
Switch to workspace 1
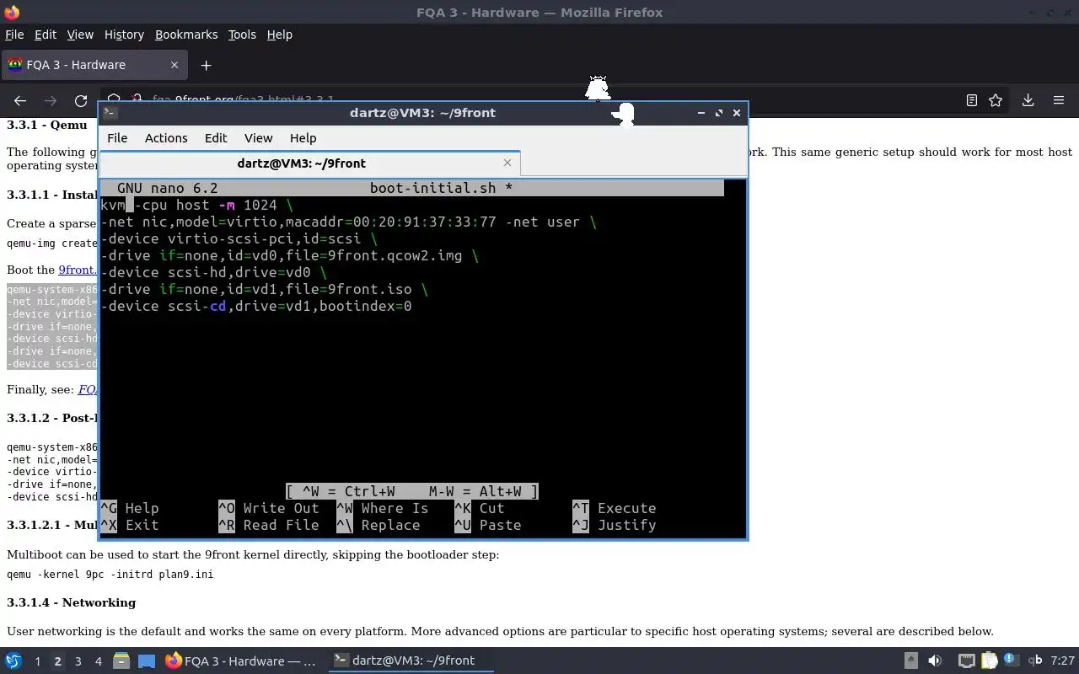(x=37, y=661)
